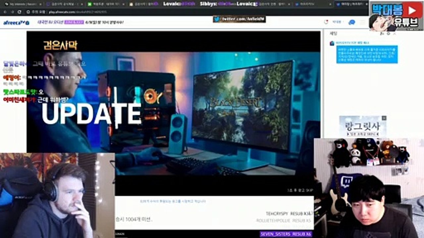Click the browser back arrow
This screenshot has width=424, height=238.
(5, 12)
